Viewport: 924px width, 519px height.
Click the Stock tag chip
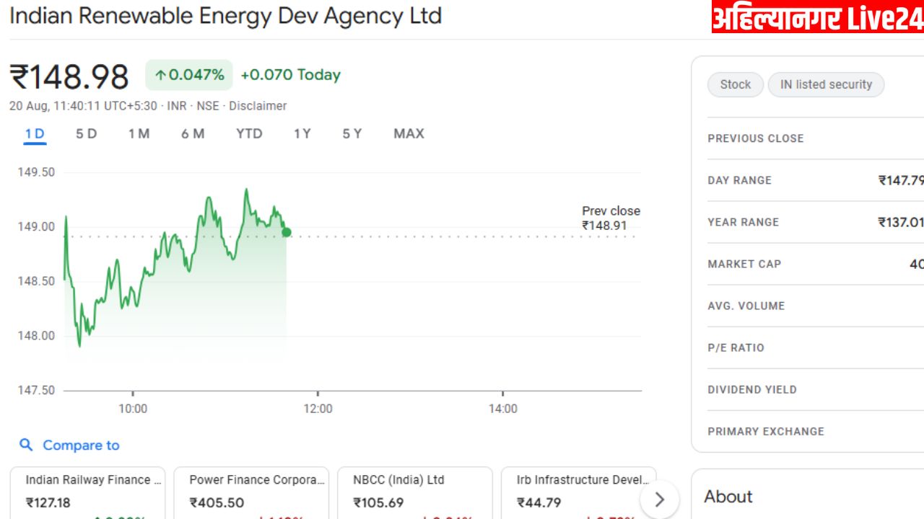[736, 84]
